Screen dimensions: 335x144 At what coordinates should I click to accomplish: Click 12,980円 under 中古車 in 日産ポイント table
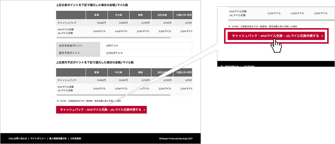click(123, 23)
